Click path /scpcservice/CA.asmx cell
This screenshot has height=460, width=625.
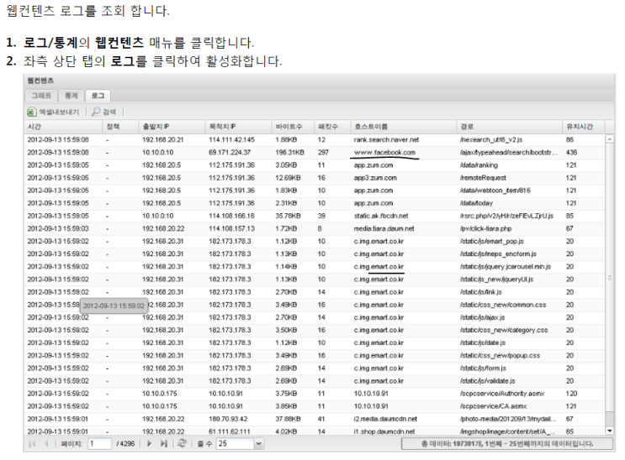(493, 406)
